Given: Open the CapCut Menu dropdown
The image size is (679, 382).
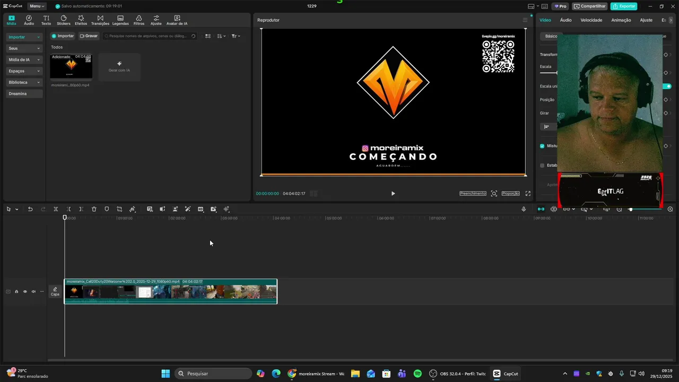Looking at the screenshot, I should [37, 6].
